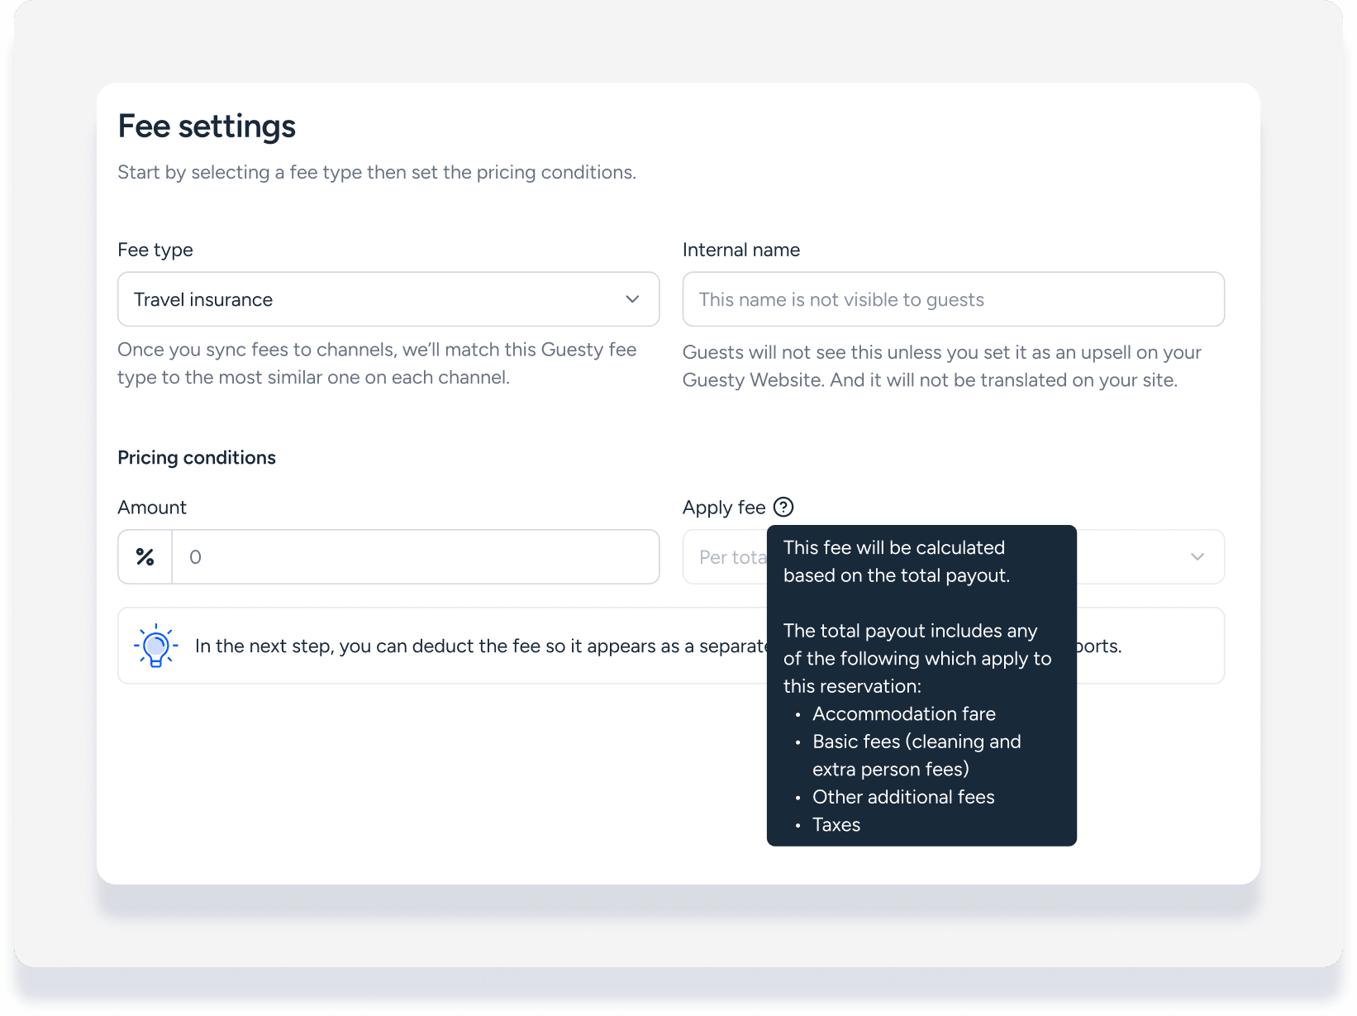This screenshot has height=1016, width=1357.
Task: Click the question mark help icon beside Apply fee
Action: point(783,507)
